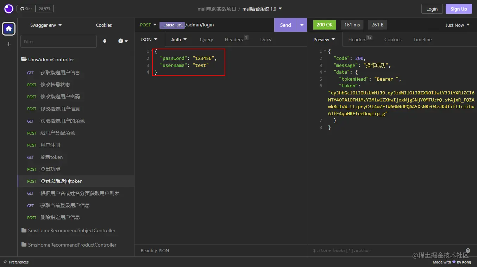Open the Preview mode dropdown
Viewport: 477px width, 267px height.
(324, 39)
